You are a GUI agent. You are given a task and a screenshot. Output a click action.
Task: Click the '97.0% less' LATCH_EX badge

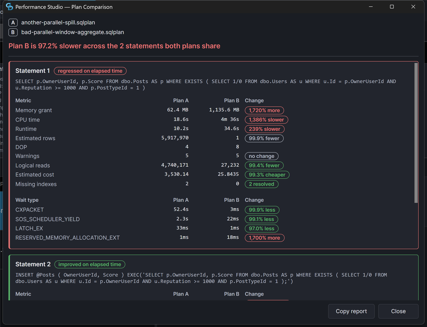(261, 228)
